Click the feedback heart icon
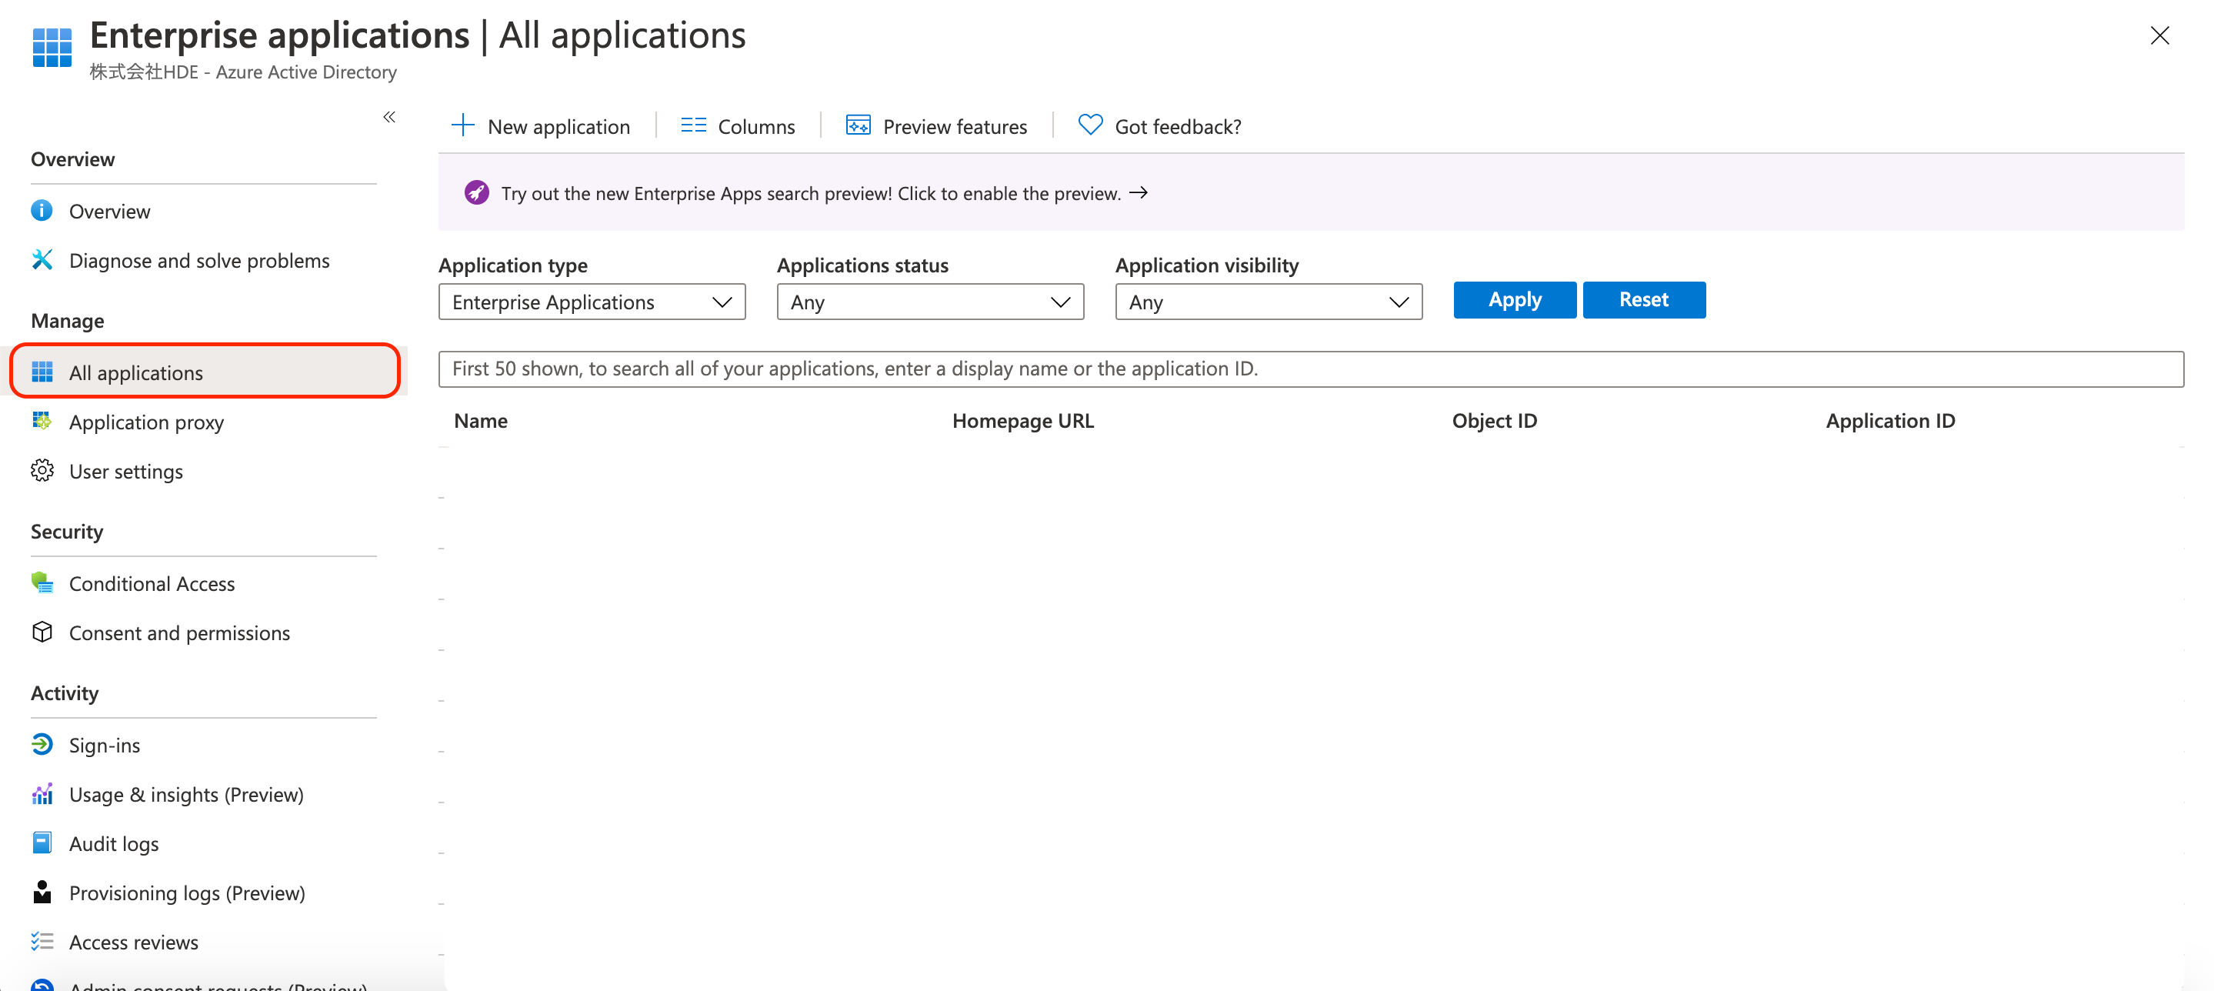Image resolution: width=2214 pixels, height=991 pixels. coord(1090,125)
